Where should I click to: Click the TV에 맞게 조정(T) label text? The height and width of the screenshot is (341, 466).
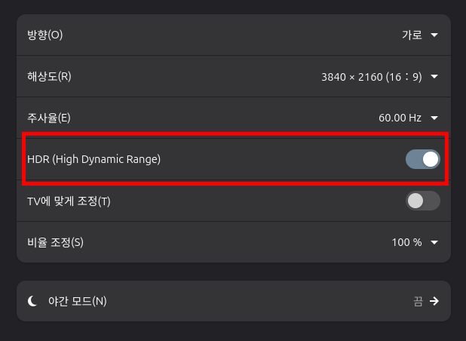69,201
